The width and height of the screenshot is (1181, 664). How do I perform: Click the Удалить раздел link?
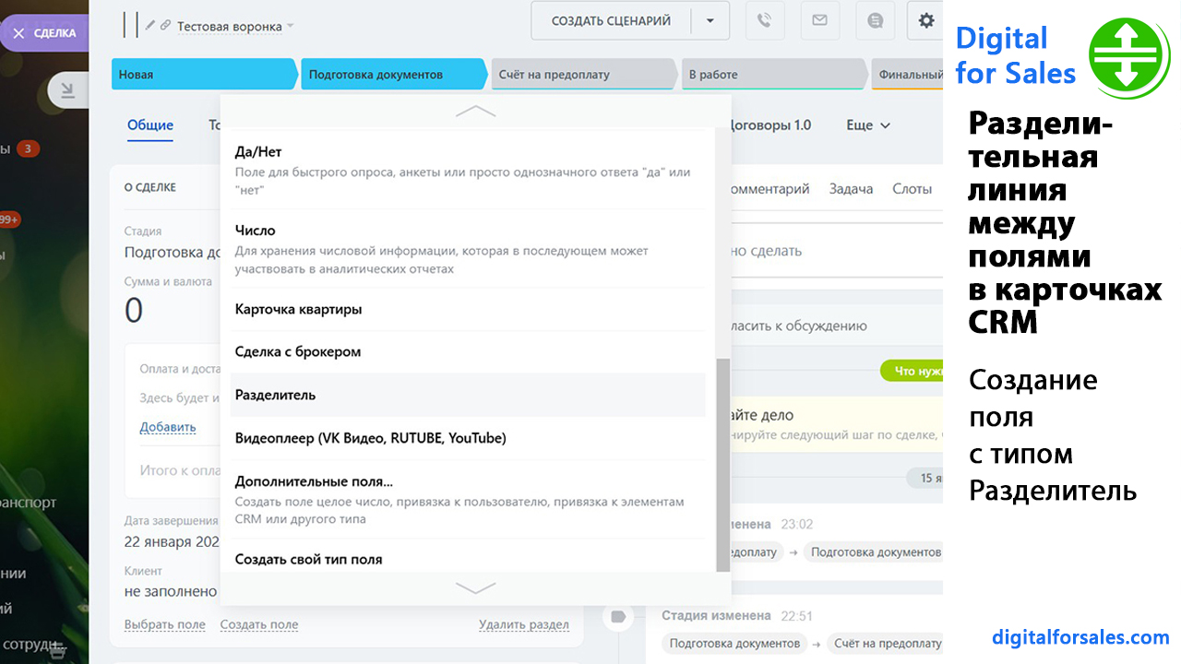tap(524, 624)
